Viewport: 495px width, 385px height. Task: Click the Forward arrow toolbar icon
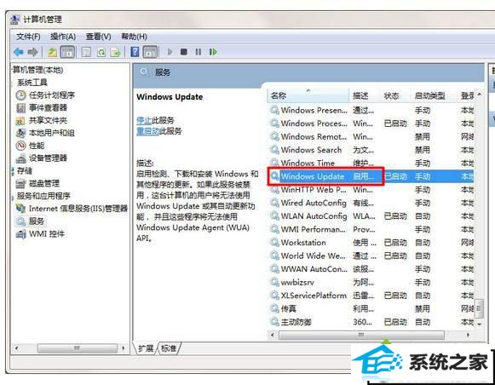pos(32,52)
